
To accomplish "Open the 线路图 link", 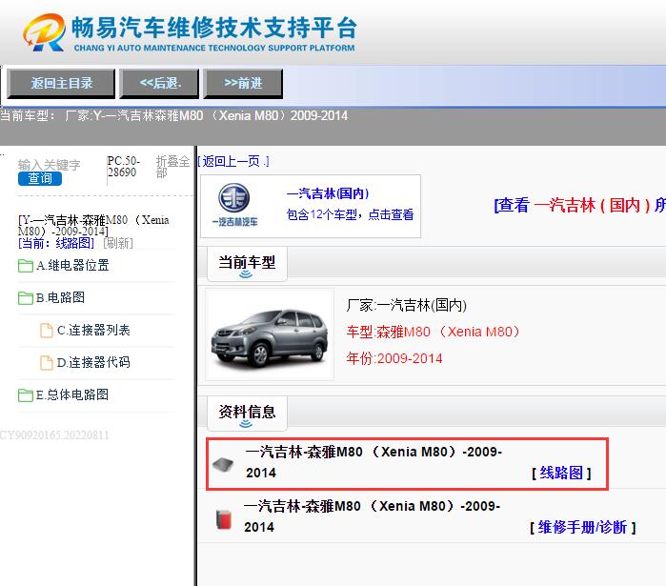I will coord(561,473).
